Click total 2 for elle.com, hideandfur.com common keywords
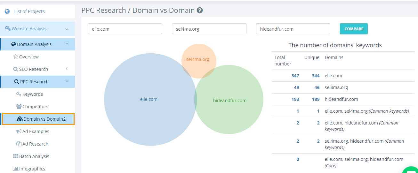418x173 pixels. pyautogui.click(x=298, y=123)
